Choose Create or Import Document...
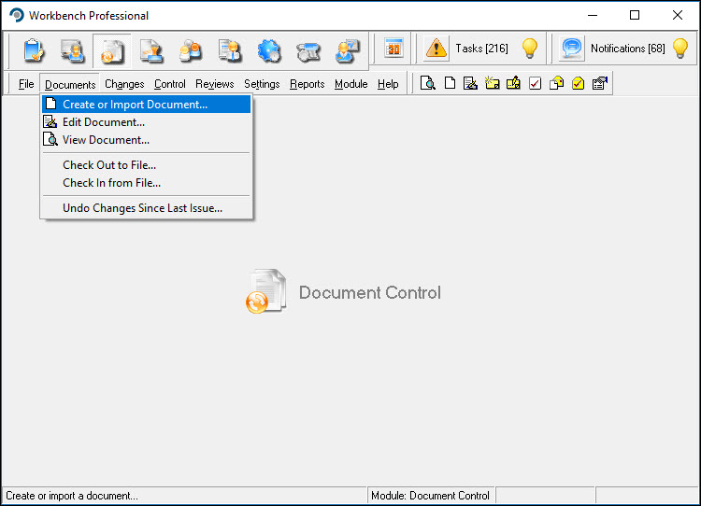This screenshot has height=506, width=701. [x=146, y=104]
